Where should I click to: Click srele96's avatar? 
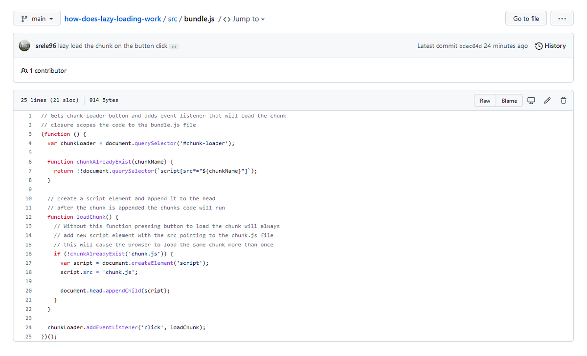(24, 45)
